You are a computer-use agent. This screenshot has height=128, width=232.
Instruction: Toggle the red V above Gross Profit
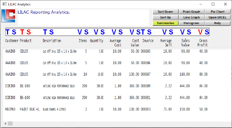tap(200, 32)
